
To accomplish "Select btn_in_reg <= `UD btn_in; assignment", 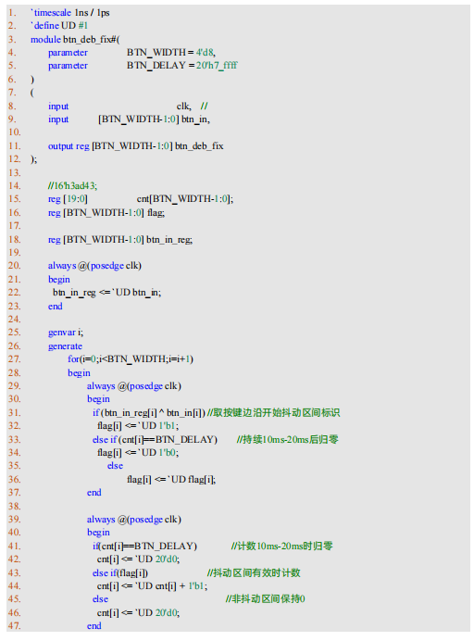I will [107, 293].
